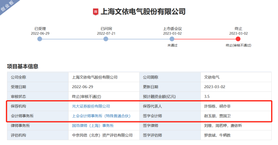Click the 预计融资金额(亿元) label

[159, 97]
